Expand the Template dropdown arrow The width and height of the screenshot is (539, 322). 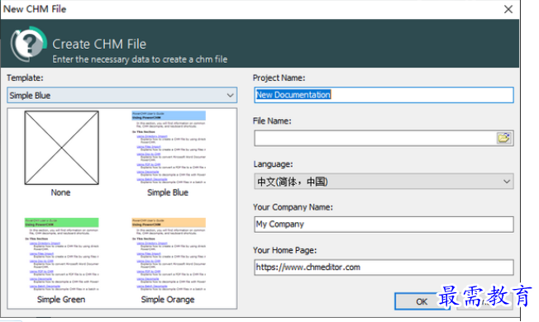230,96
